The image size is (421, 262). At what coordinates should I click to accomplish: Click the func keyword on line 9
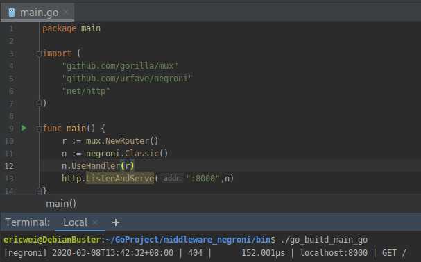tap(52, 129)
